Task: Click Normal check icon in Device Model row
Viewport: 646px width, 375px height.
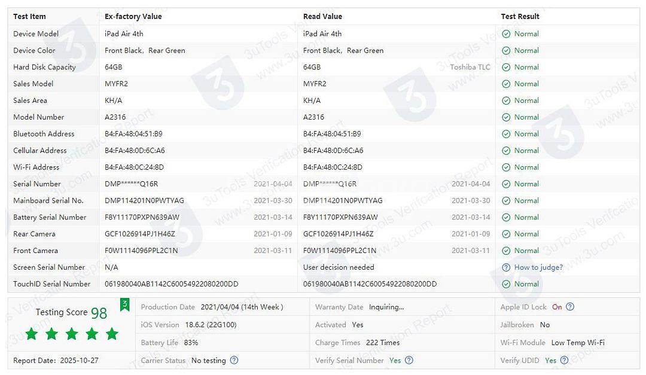Action: [506, 34]
